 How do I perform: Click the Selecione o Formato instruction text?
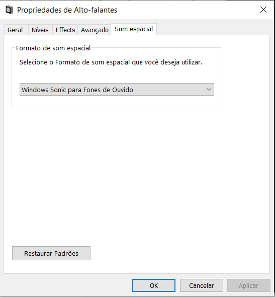(x=111, y=62)
